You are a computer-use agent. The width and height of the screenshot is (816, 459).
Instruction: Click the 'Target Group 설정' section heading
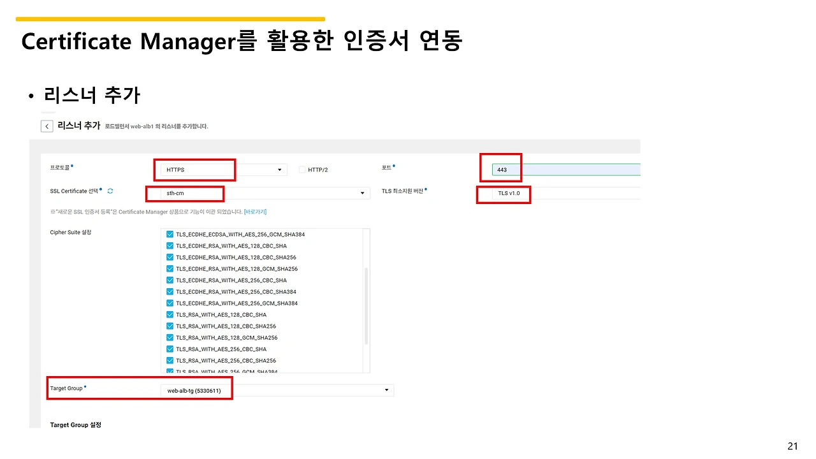(76, 425)
